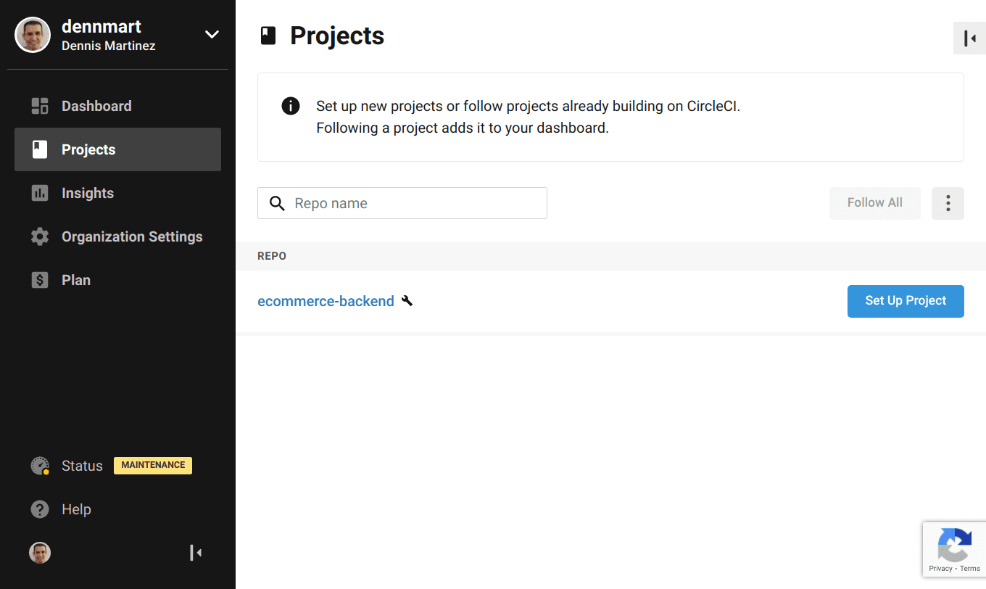Click the CircleCI Status gauge icon
Image resolution: width=986 pixels, height=589 pixels.
tap(39, 465)
